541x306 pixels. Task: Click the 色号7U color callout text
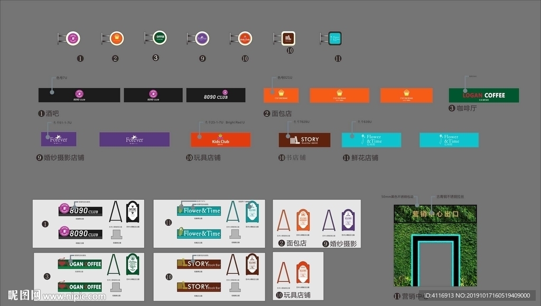point(62,78)
